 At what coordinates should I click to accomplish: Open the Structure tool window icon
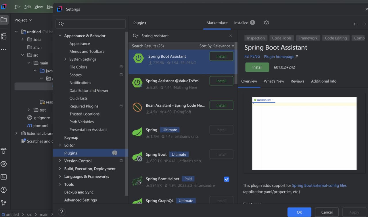4,36
